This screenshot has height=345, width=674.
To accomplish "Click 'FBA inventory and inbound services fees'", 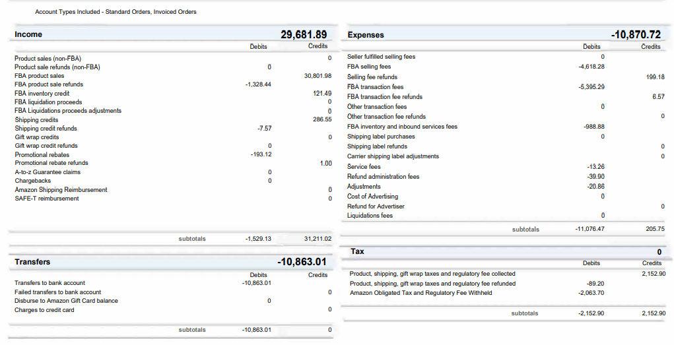I will tap(402, 127).
